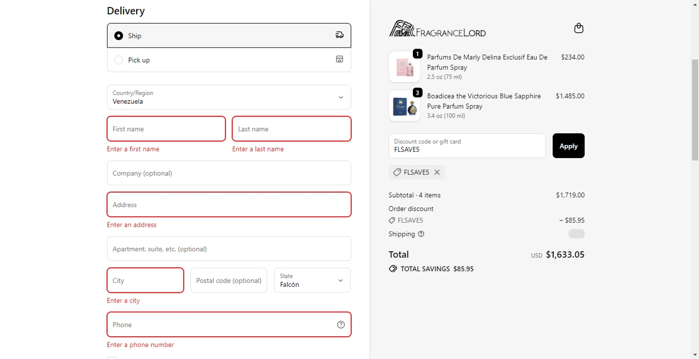Select the Pick up radio button
Viewport: 699px width, 359px height.
(x=118, y=60)
